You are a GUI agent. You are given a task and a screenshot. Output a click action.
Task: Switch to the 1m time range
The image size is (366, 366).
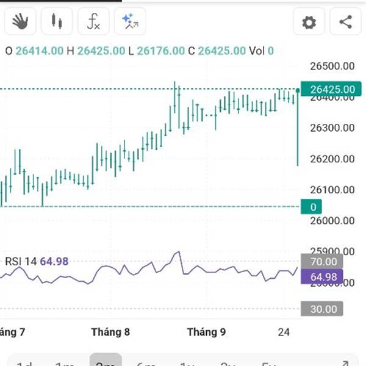tap(65, 364)
